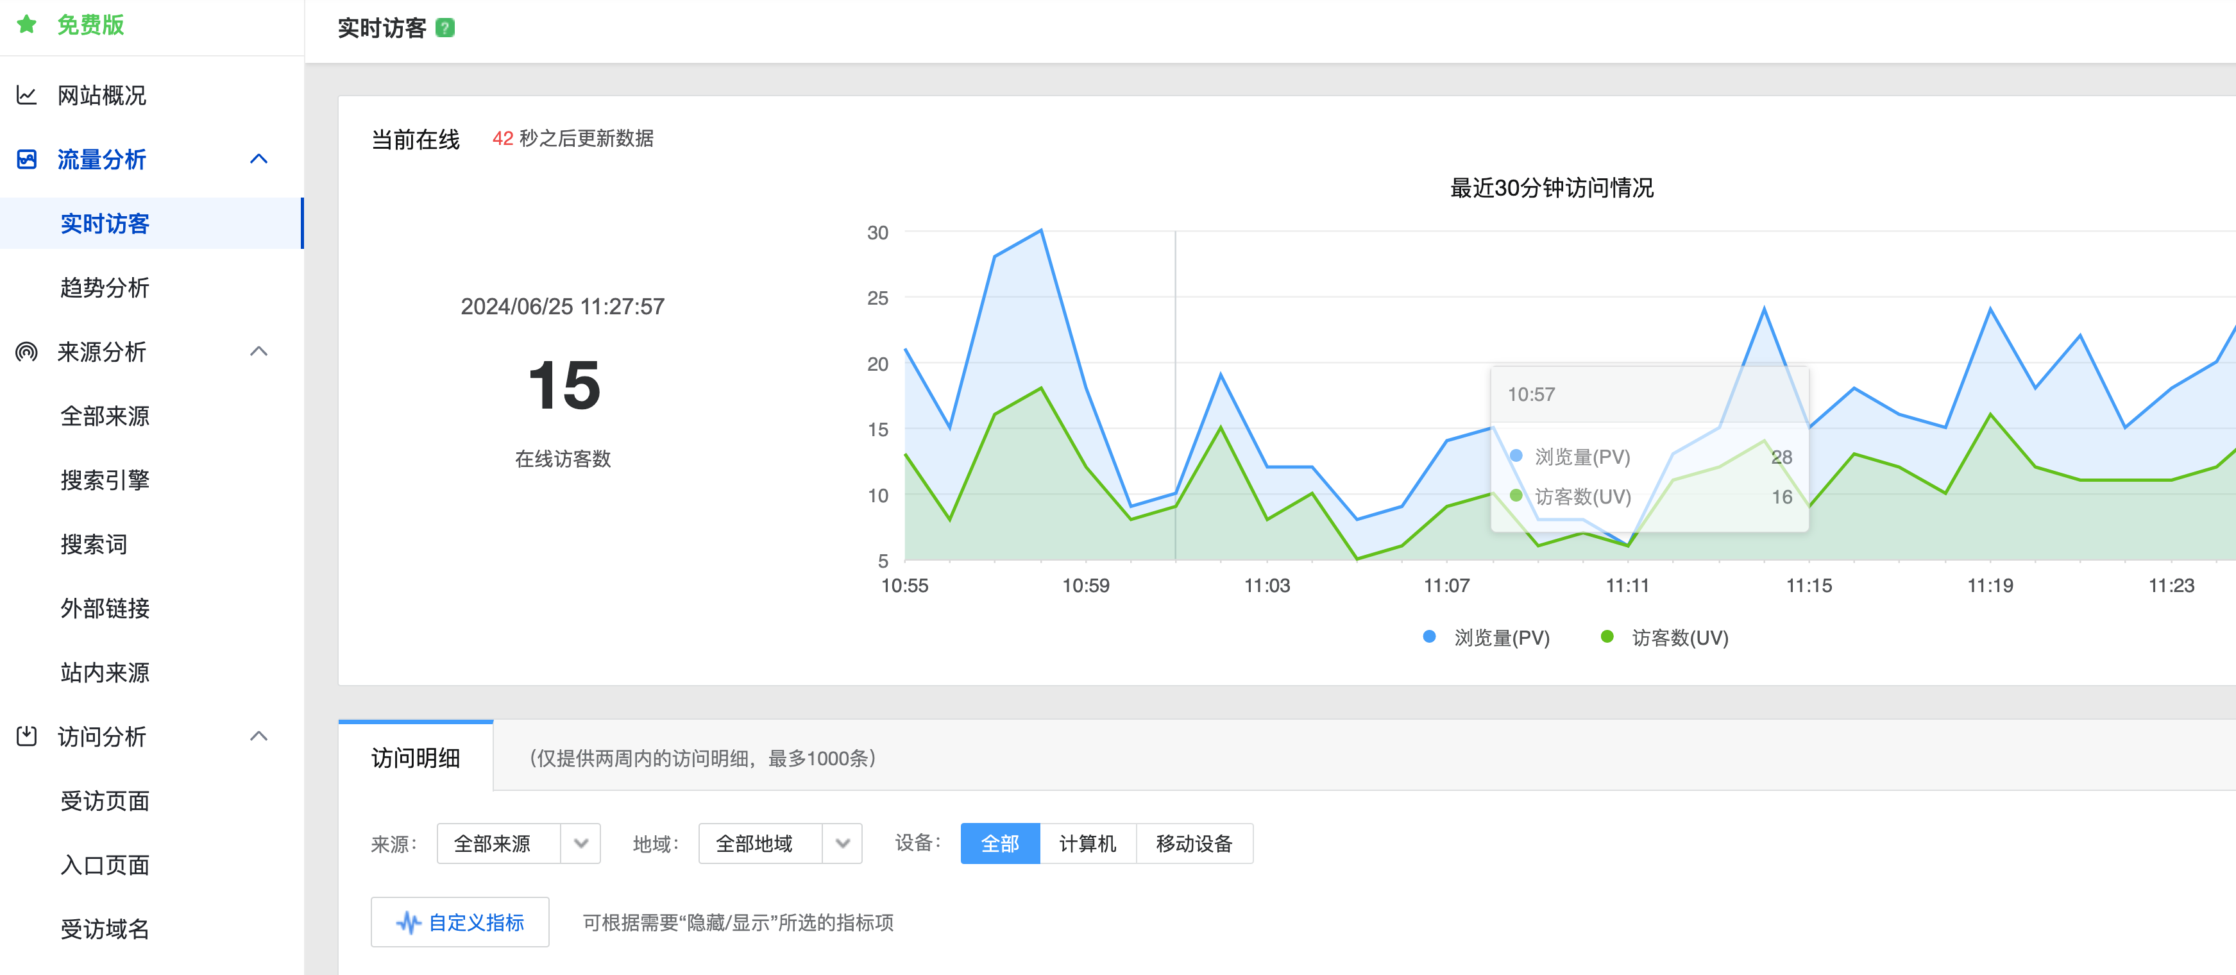This screenshot has width=2236, height=975.
Task: Click the website overview chart icon
Action: coord(27,95)
